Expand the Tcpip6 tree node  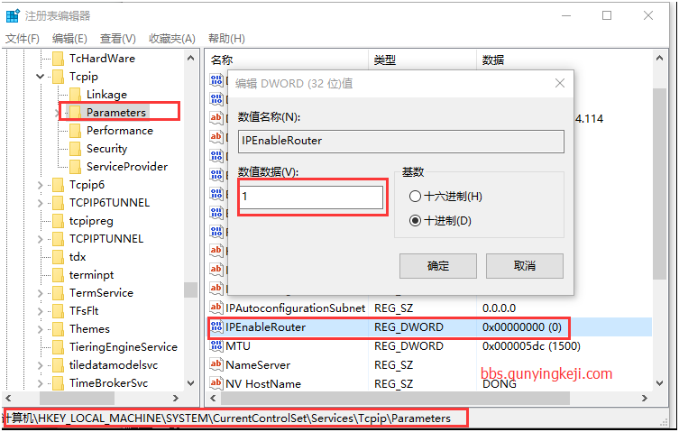[x=41, y=185]
